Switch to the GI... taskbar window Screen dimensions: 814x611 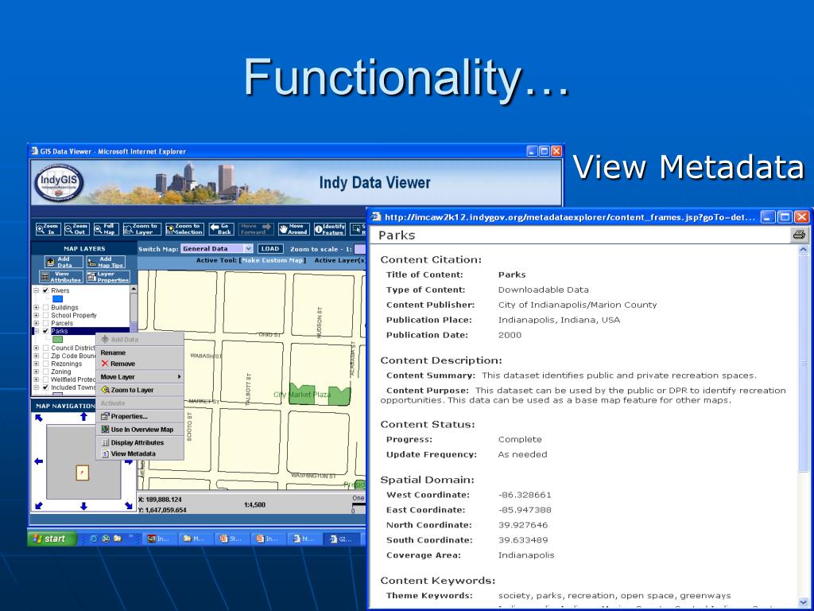340,539
